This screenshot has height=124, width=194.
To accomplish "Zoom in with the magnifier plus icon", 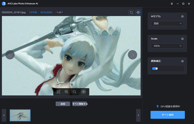I will [67, 92].
